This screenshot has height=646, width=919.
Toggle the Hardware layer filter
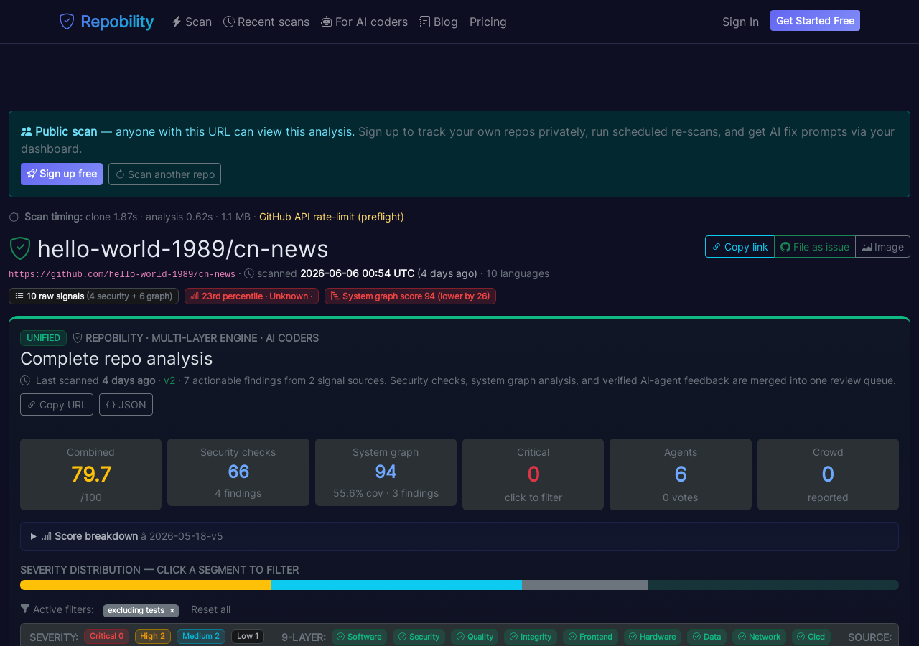pyautogui.click(x=653, y=637)
